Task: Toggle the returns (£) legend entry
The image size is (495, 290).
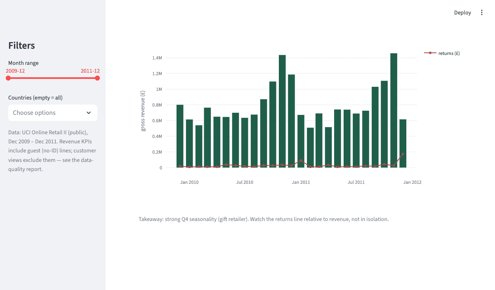Action: pos(442,53)
